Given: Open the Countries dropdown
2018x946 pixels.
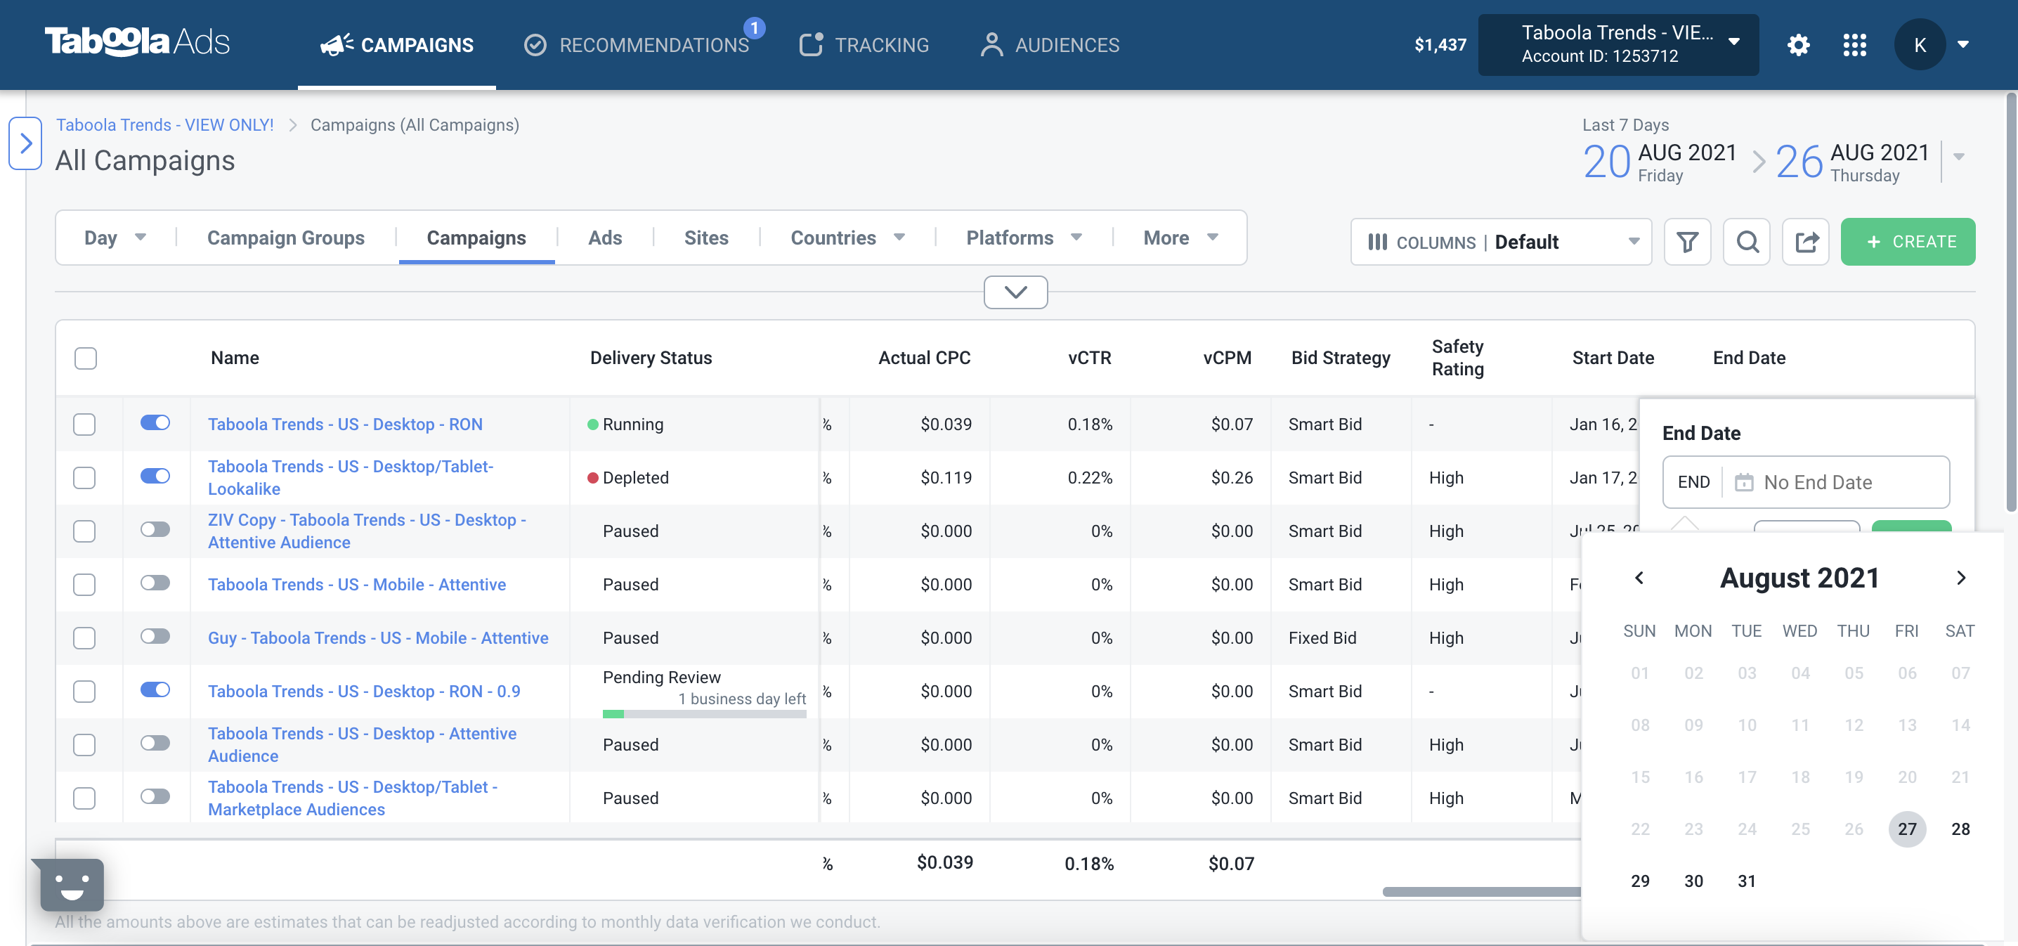Looking at the screenshot, I should (847, 238).
